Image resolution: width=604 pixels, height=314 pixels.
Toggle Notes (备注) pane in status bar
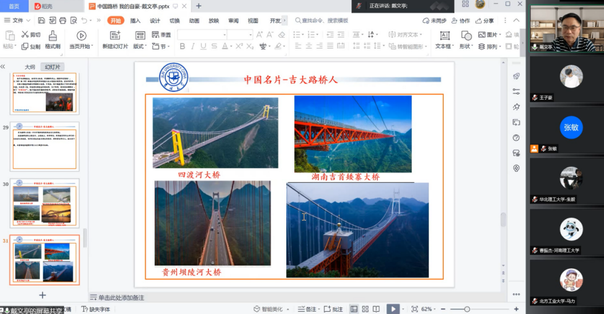306,309
